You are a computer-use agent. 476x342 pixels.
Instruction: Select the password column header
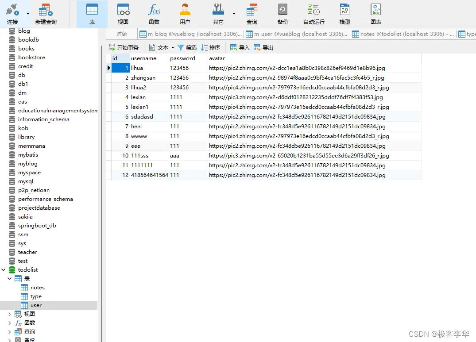click(x=188, y=58)
